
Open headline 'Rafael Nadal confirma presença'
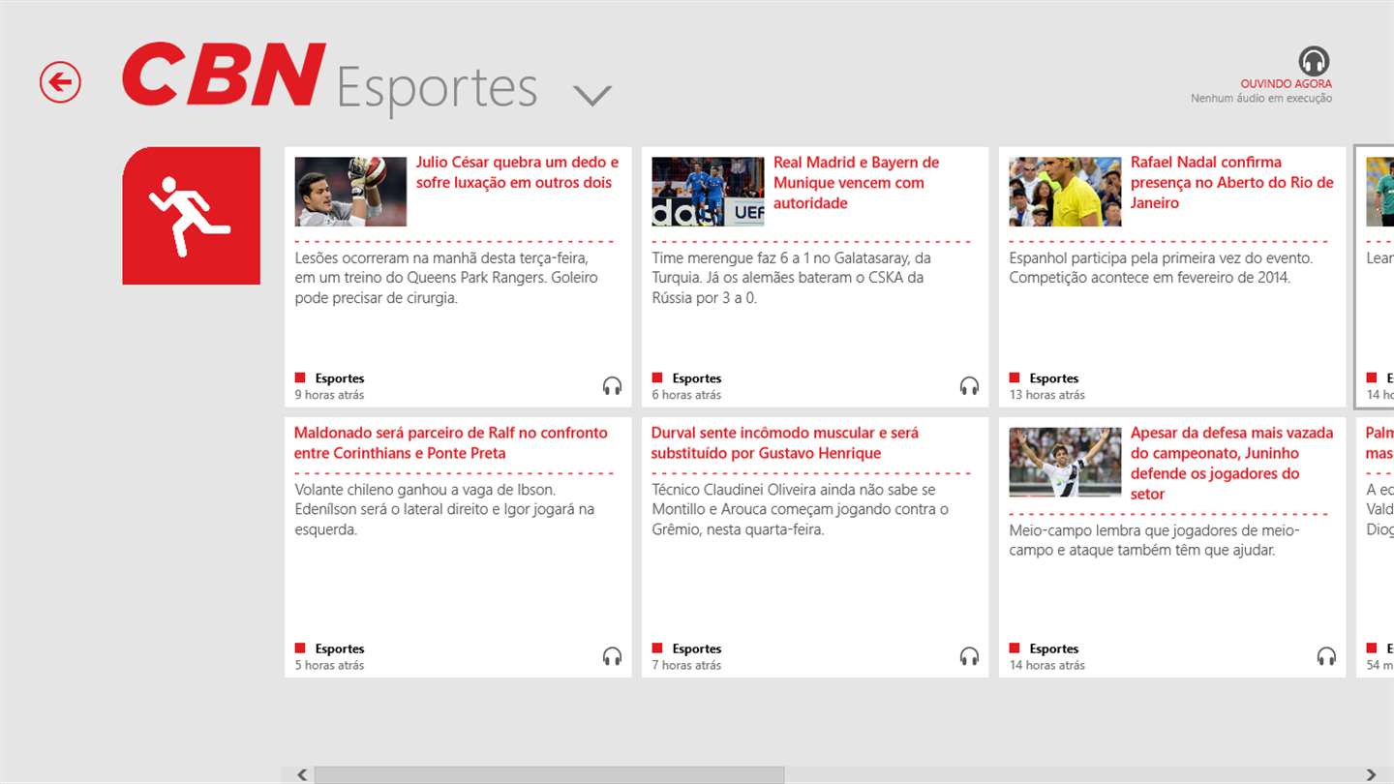click(x=1232, y=182)
